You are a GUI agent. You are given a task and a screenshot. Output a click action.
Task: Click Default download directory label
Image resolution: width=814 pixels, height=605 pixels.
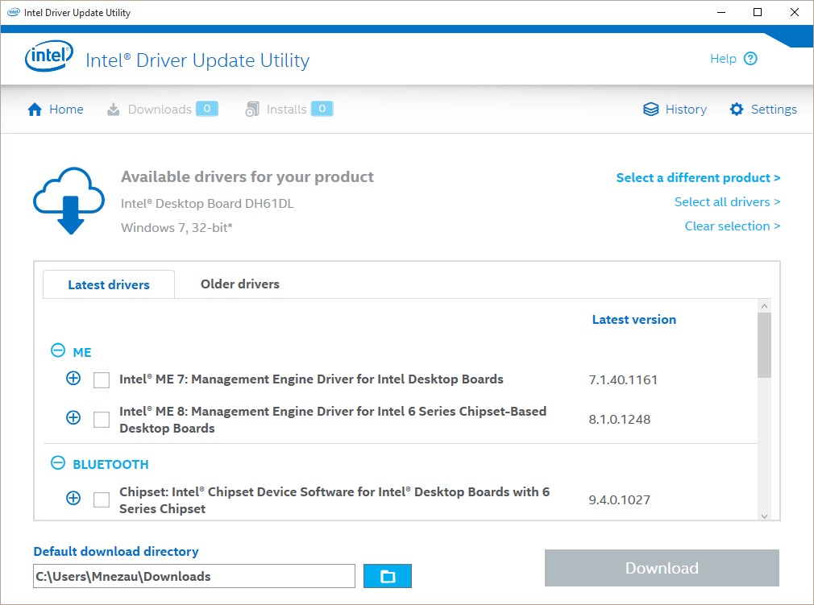coord(116,551)
